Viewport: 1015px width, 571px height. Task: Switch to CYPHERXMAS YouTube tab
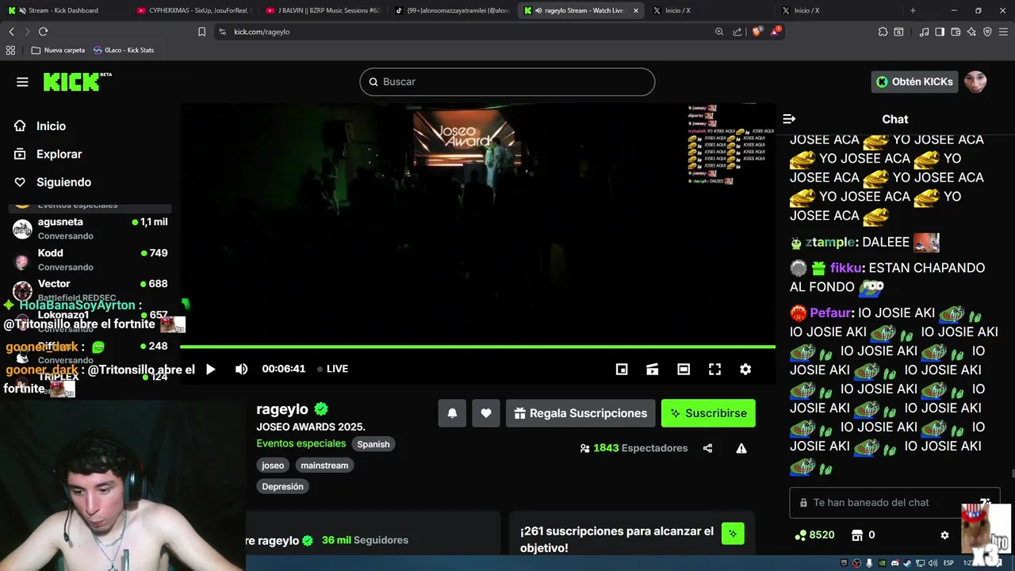coord(193,10)
